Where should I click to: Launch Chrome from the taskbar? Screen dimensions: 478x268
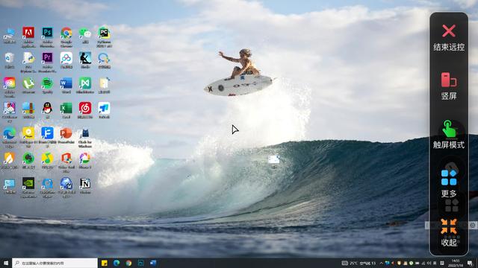[x=128, y=263]
